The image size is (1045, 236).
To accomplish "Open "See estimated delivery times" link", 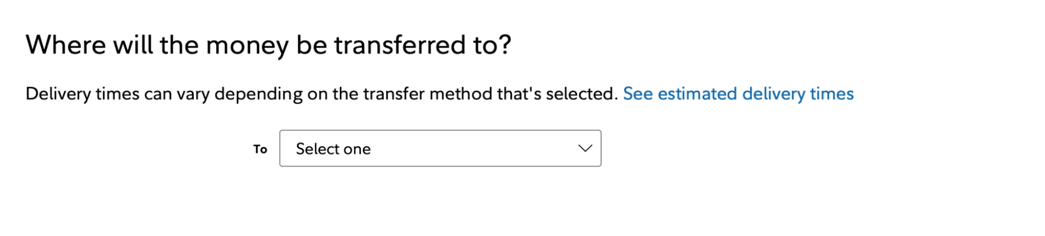I will 738,94.
